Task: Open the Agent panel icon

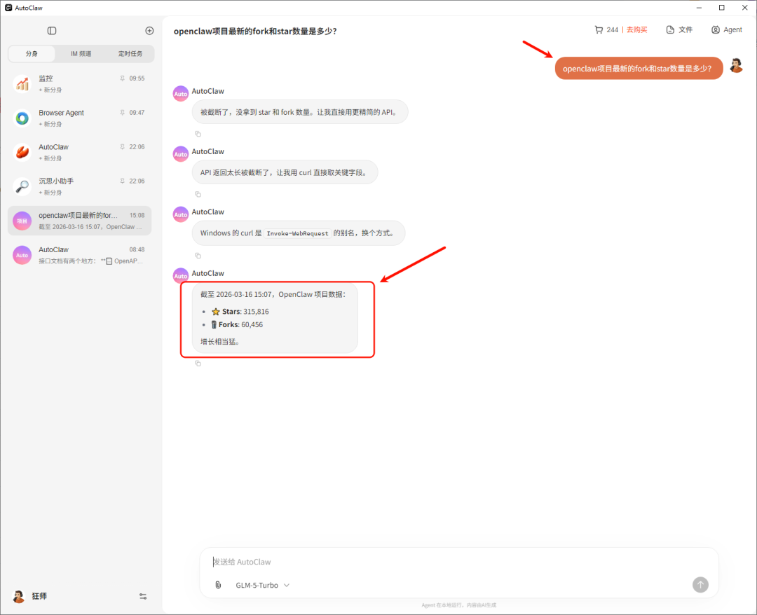Action: tap(716, 30)
